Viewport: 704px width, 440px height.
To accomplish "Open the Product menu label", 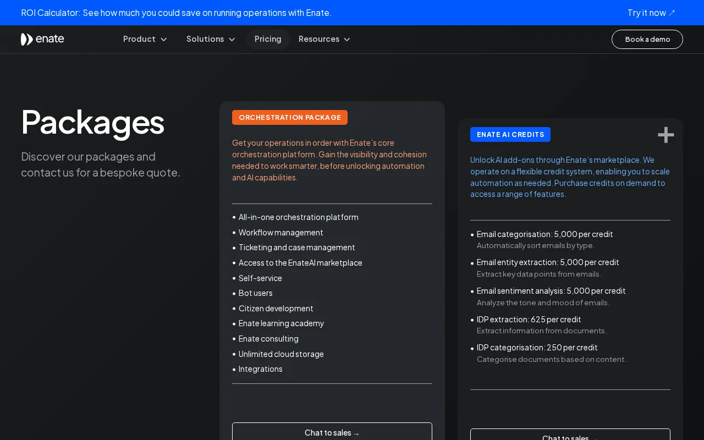I will click(x=139, y=39).
